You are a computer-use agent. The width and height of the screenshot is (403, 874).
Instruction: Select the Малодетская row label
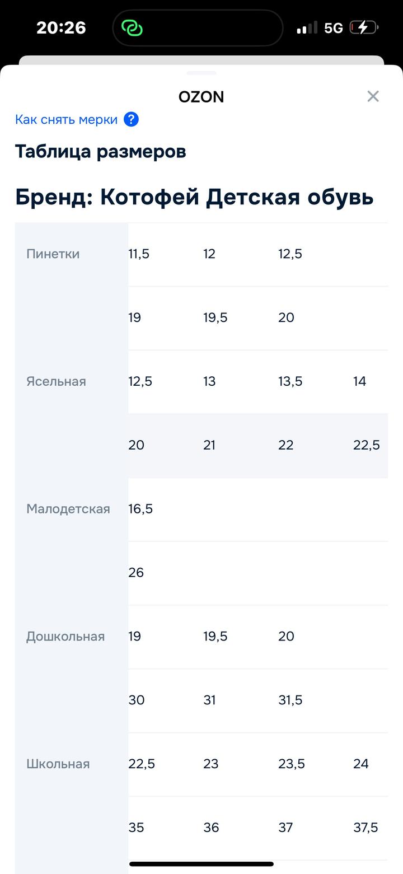coord(68,509)
